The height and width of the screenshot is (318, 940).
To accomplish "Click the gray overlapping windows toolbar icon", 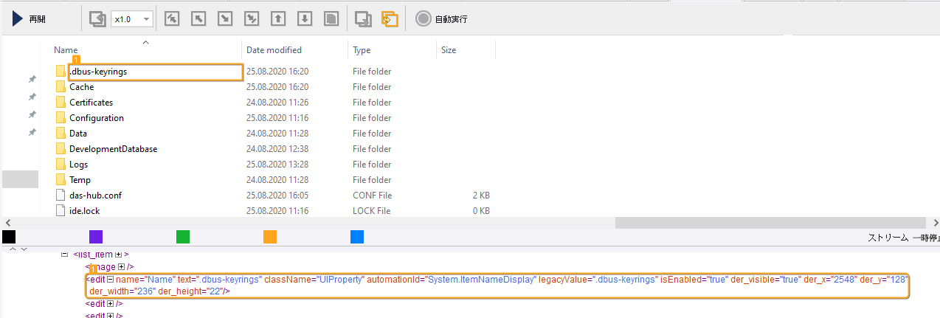I will click(363, 19).
